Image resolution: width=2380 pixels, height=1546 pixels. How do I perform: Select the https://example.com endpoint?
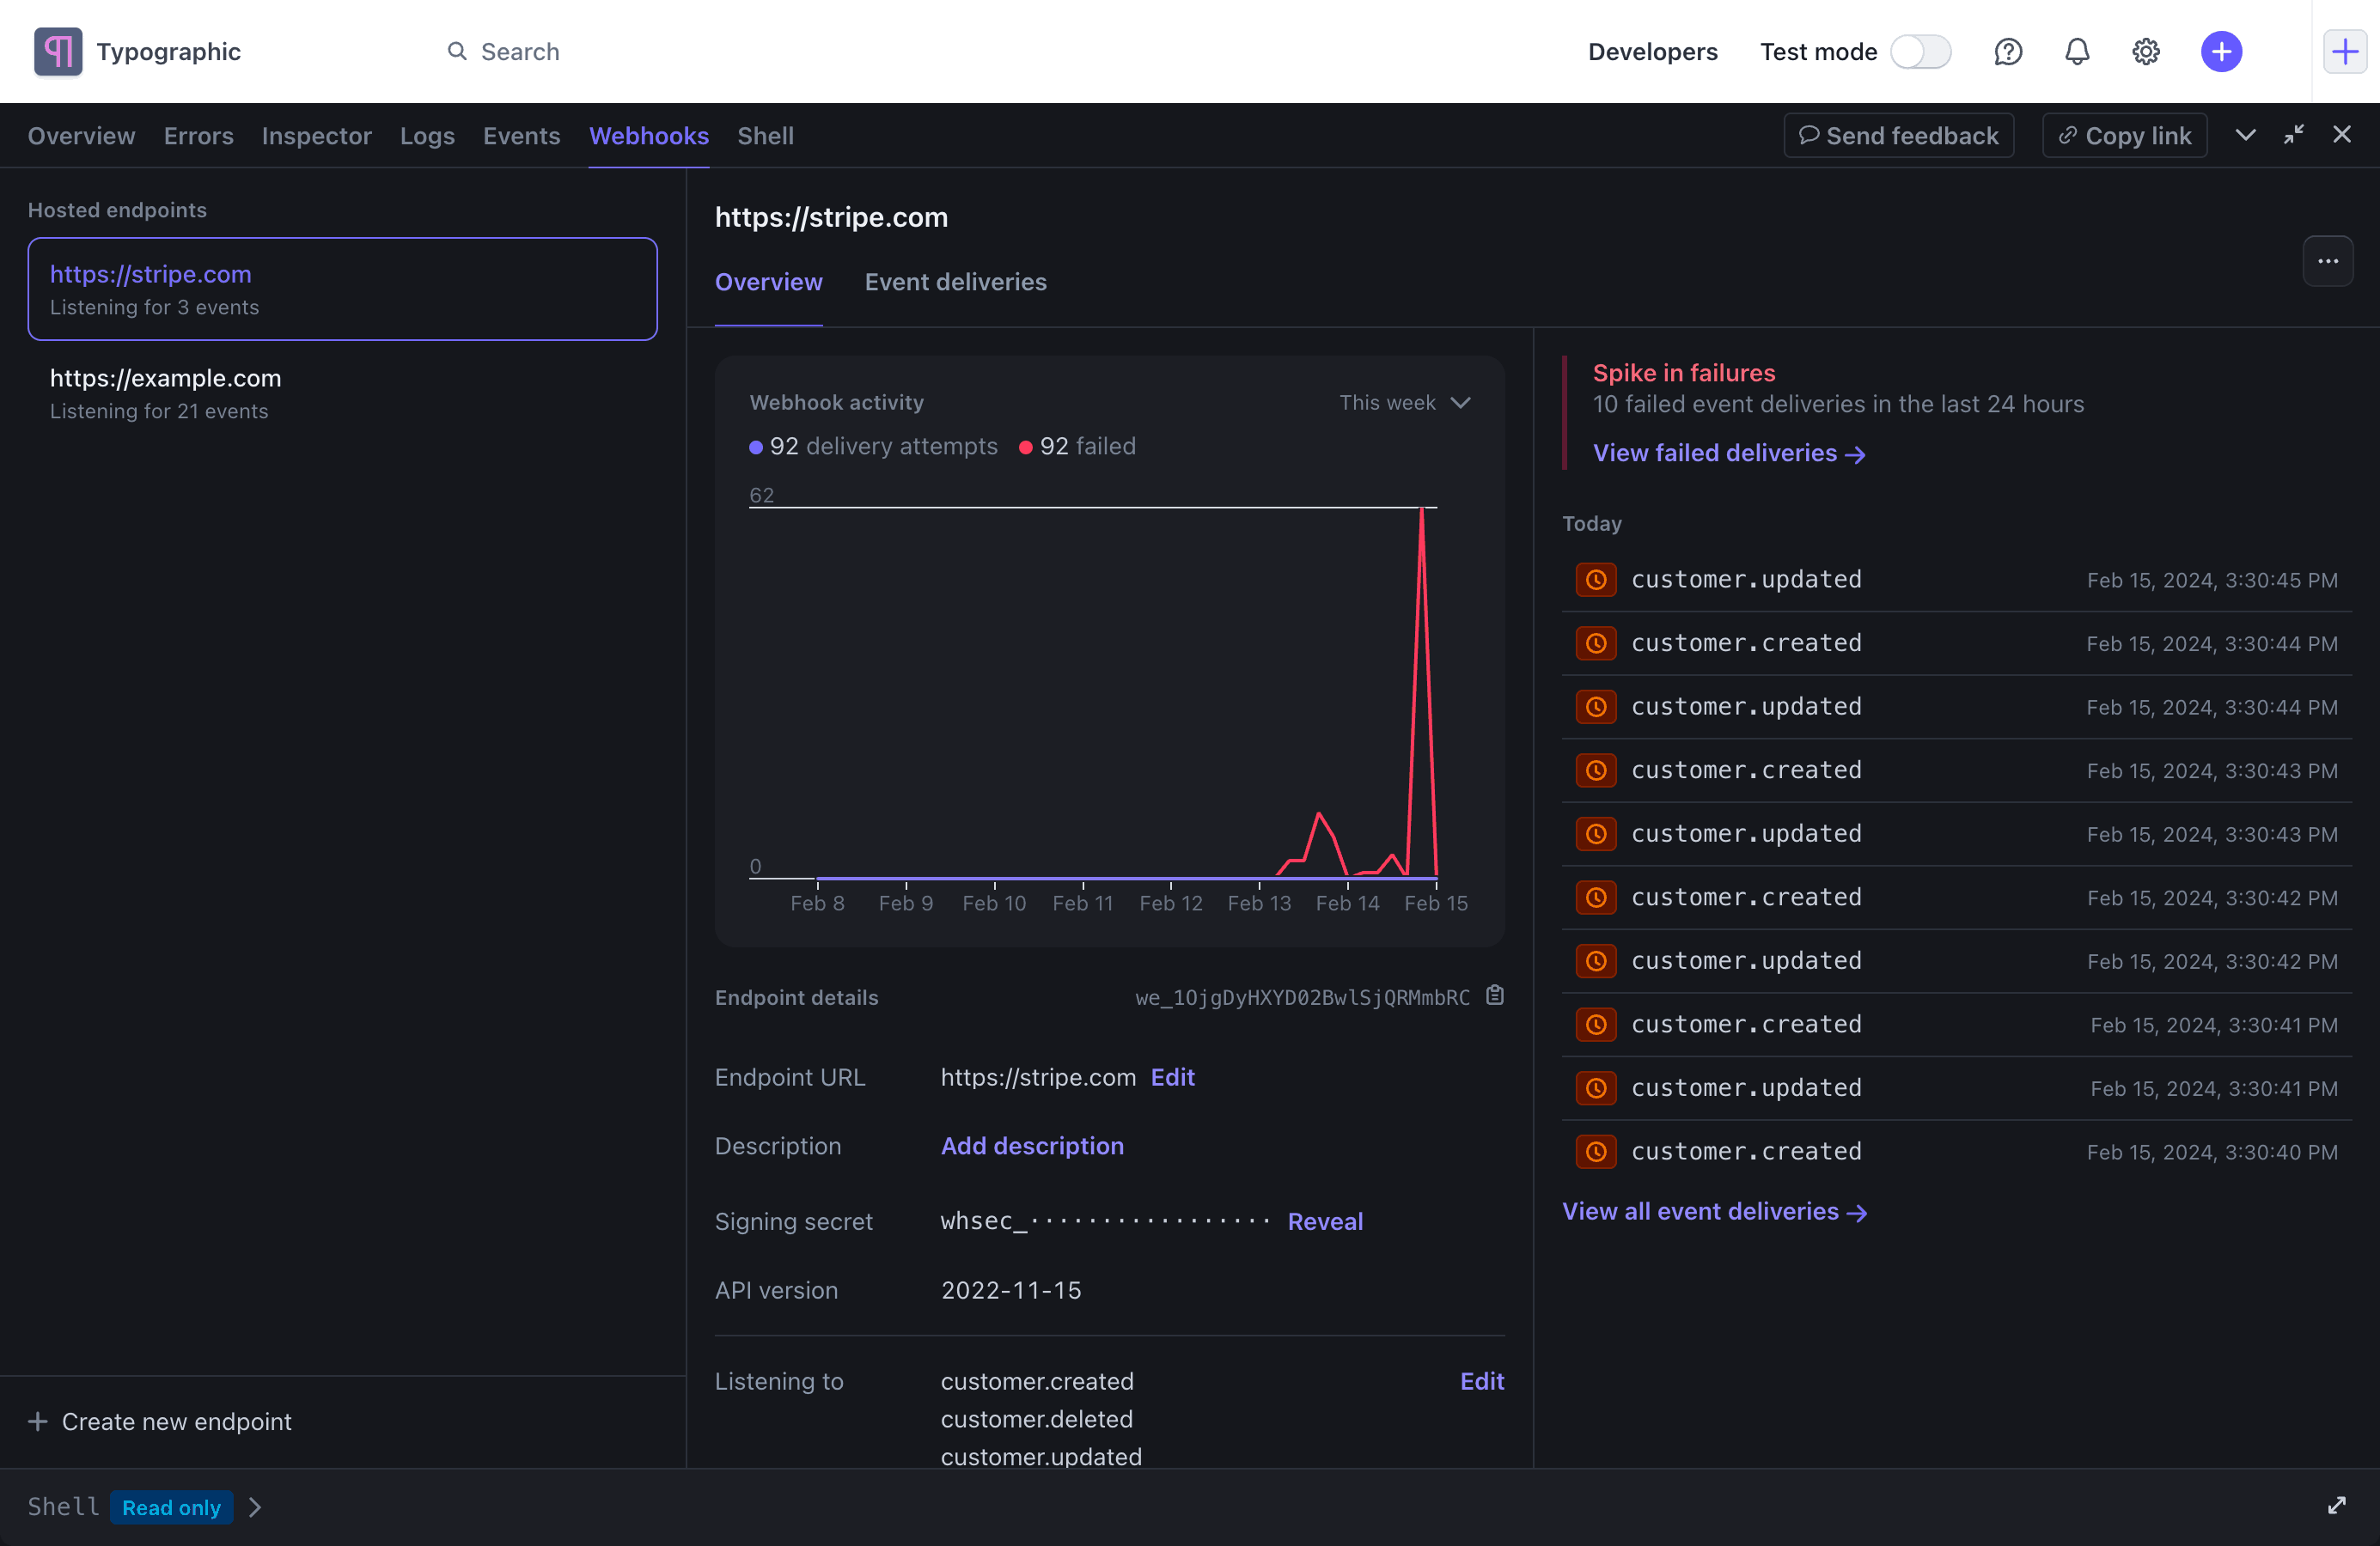click(342, 393)
